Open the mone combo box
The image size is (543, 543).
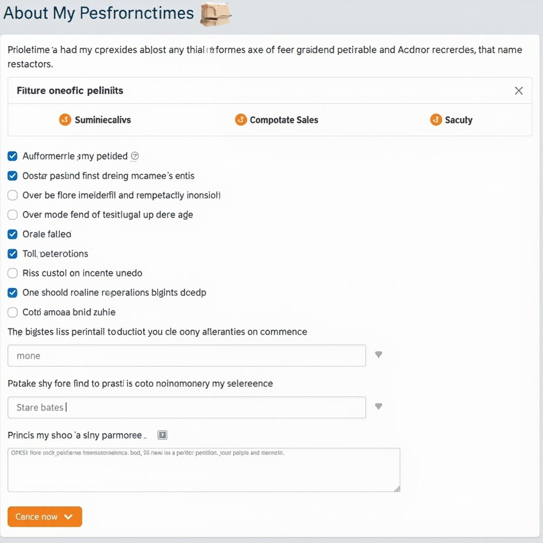tap(187, 355)
